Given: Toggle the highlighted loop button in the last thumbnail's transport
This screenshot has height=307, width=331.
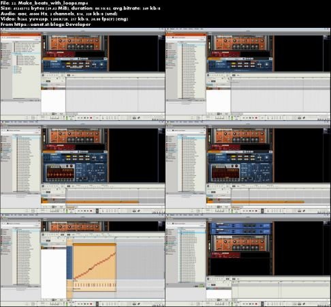Looking at the screenshot, I should pos(262,304).
